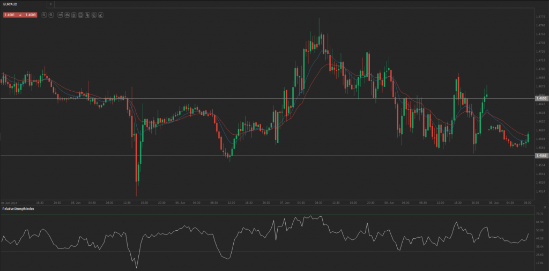Click the zoom out magnifier icon
Viewport: 549px width, 271px height.
click(x=44, y=15)
